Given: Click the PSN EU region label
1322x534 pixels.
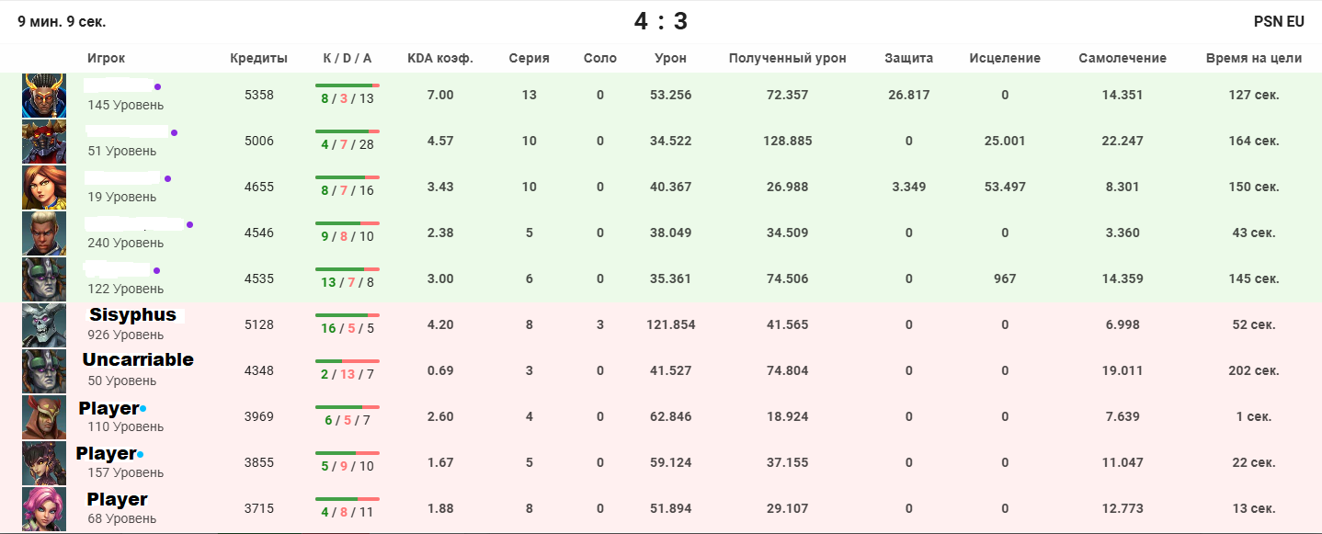Looking at the screenshot, I should (1278, 22).
